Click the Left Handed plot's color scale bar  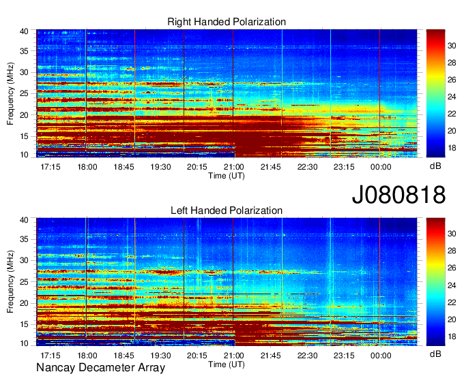[x=435, y=282]
